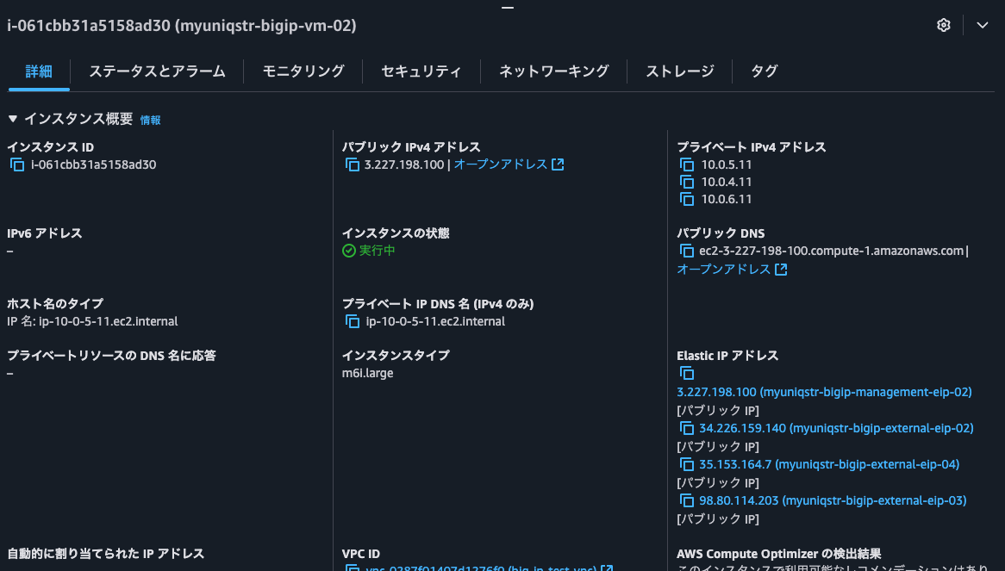Click AWS Compute Optimizer の検出結果 heading
The height and width of the screenshot is (571, 1005).
click(779, 554)
